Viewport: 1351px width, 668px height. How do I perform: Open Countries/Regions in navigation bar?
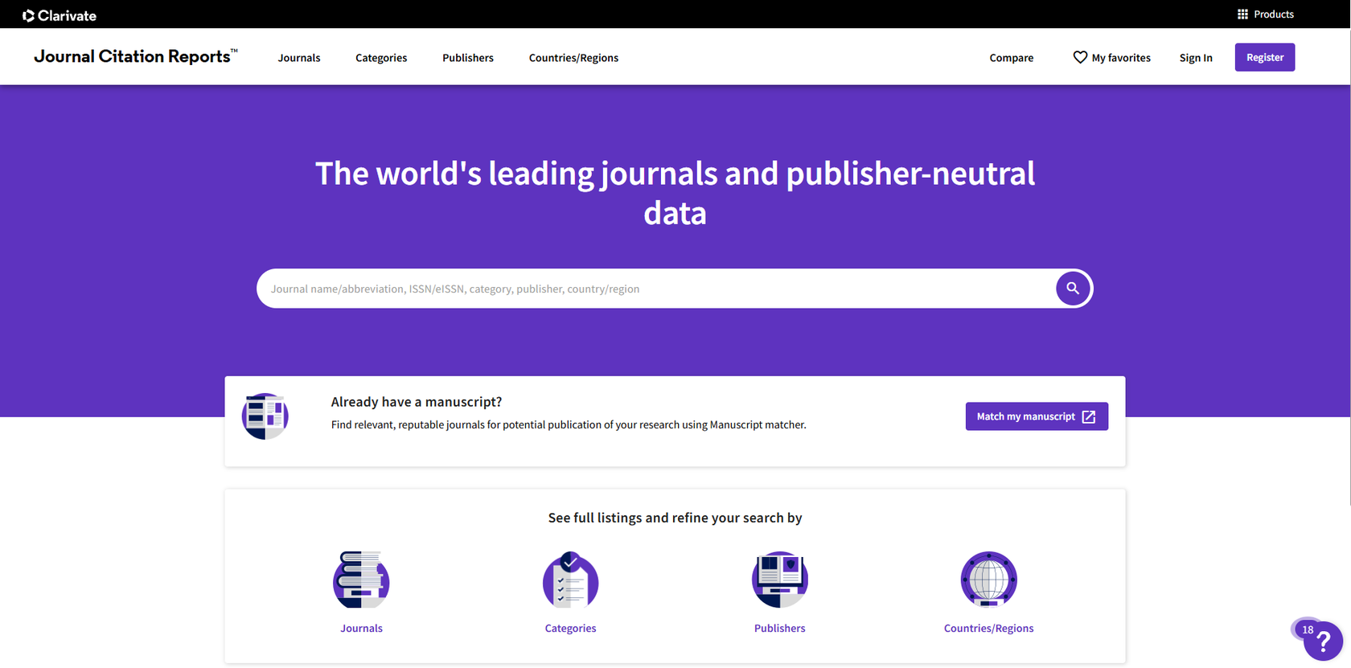coord(573,58)
